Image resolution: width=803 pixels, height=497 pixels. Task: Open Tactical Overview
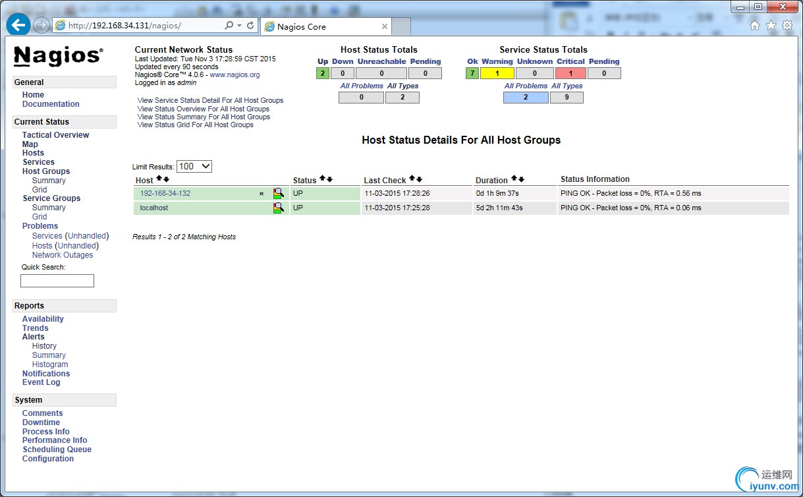(55, 135)
